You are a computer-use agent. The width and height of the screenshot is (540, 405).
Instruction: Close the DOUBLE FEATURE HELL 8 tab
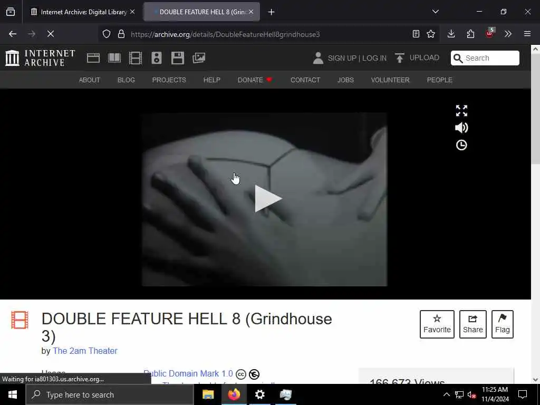251,12
